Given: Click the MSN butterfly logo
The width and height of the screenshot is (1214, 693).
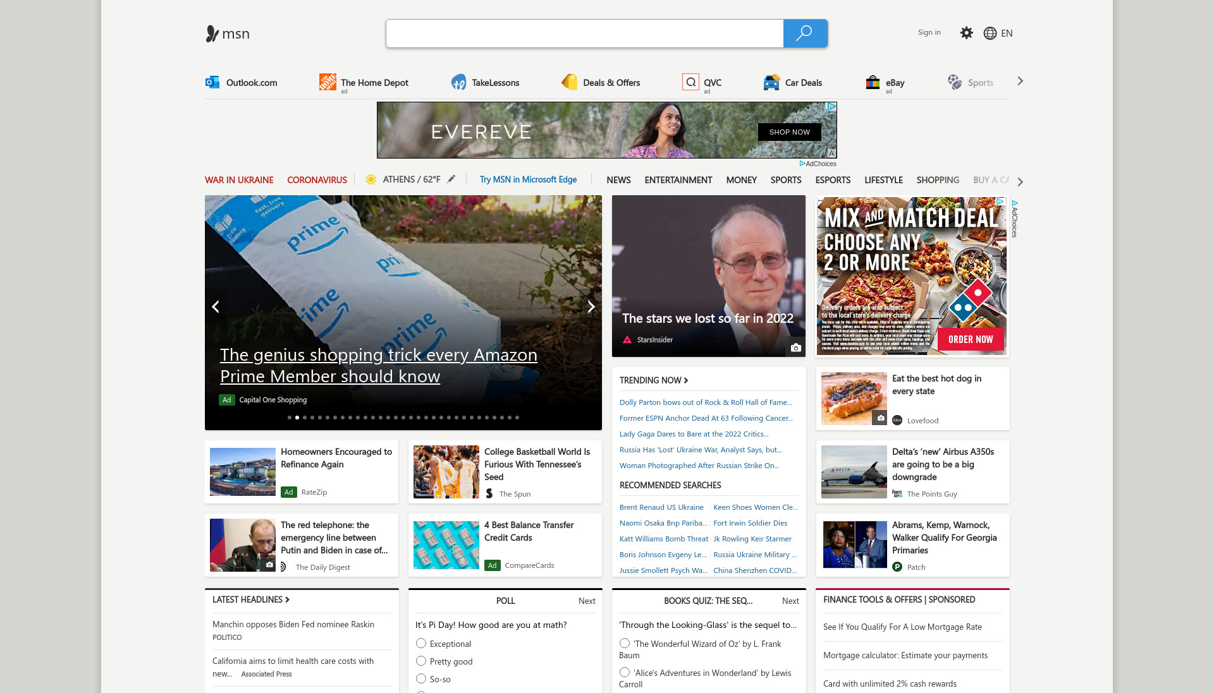Looking at the screenshot, I should point(212,33).
